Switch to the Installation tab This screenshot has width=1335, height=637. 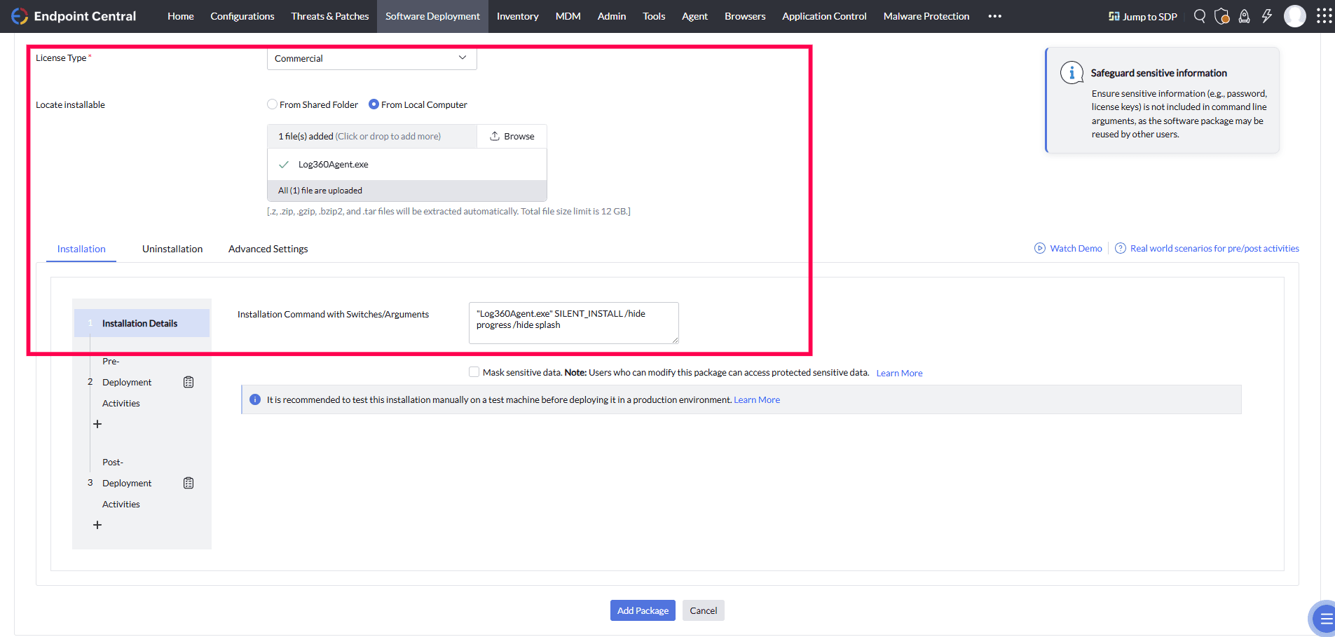(81, 249)
